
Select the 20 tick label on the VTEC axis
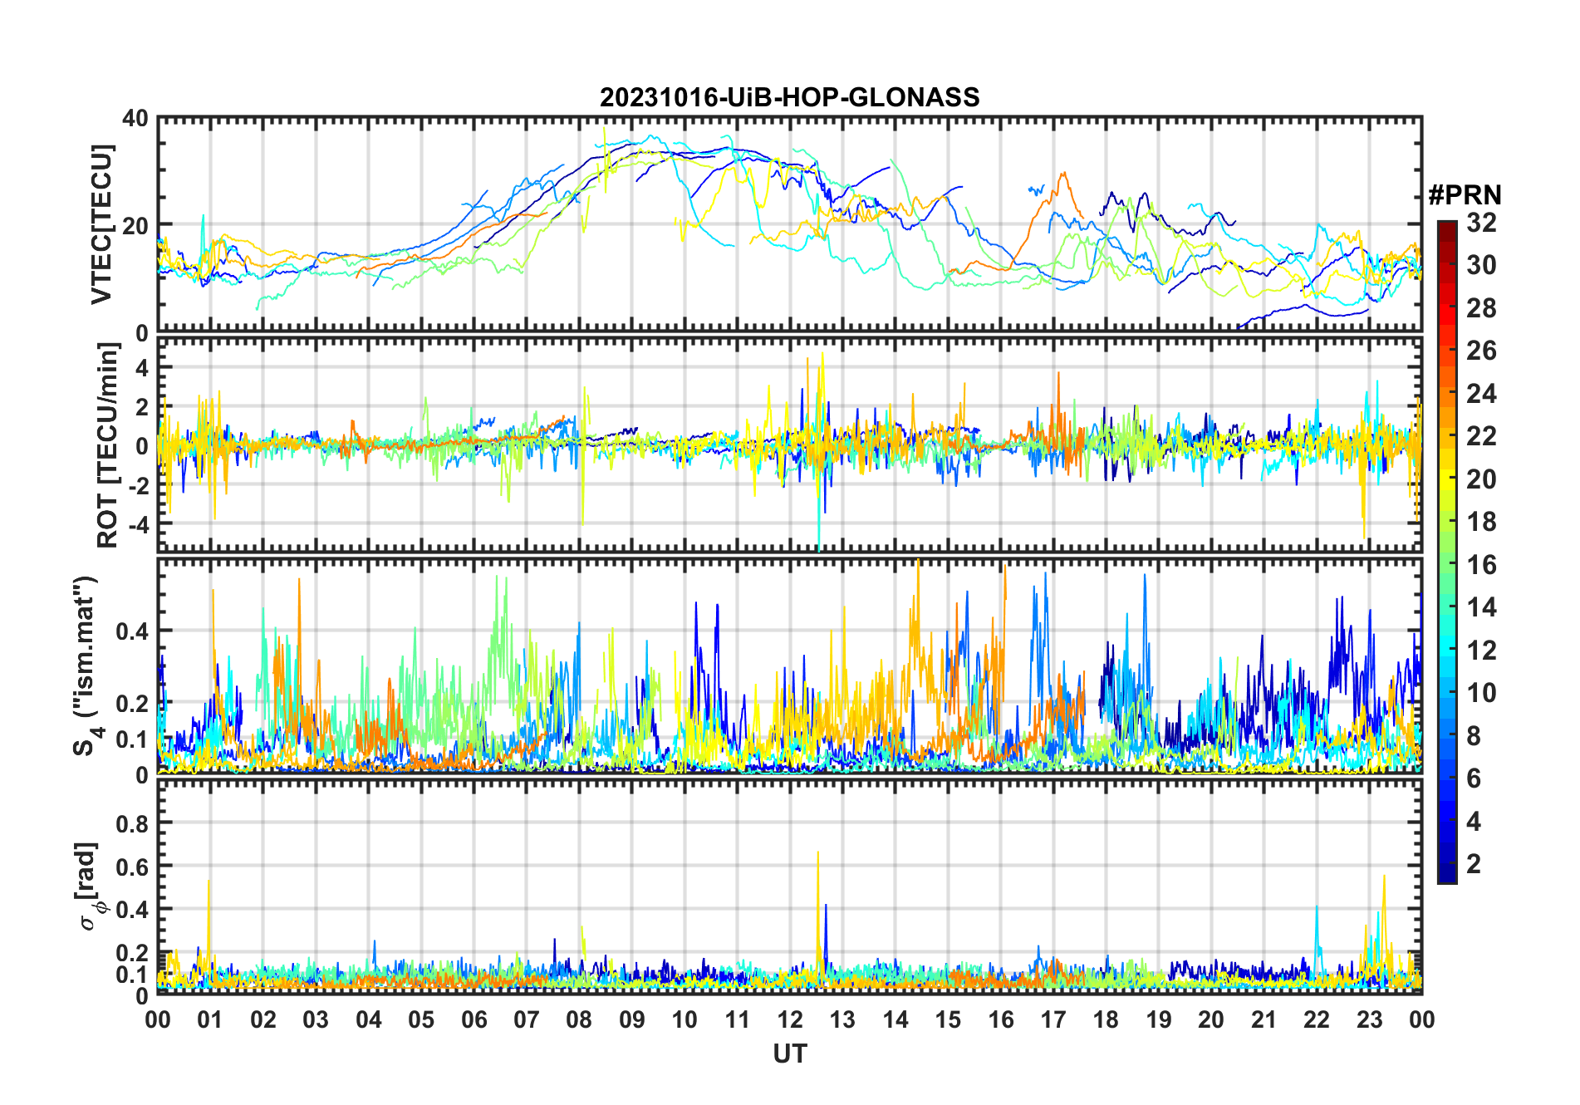coord(135,225)
